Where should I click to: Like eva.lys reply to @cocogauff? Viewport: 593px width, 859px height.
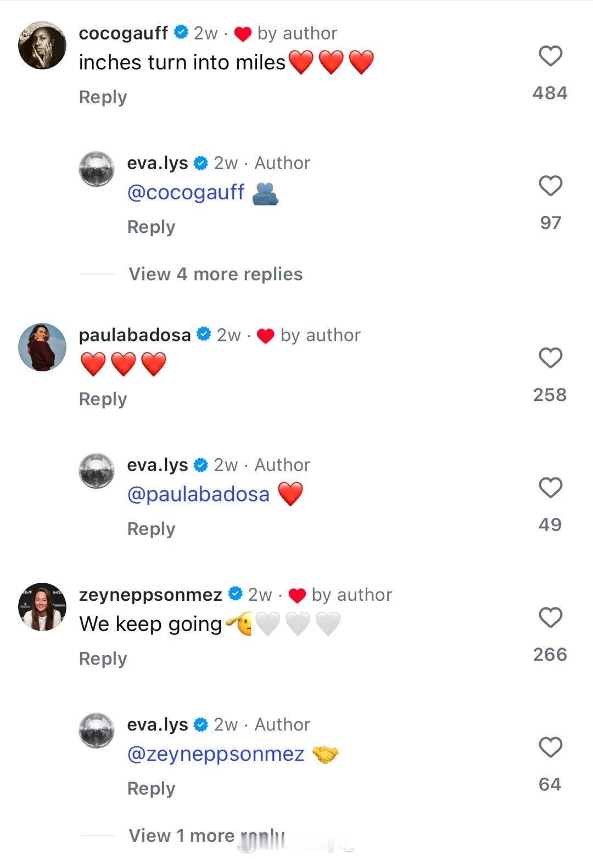point(550,186)
